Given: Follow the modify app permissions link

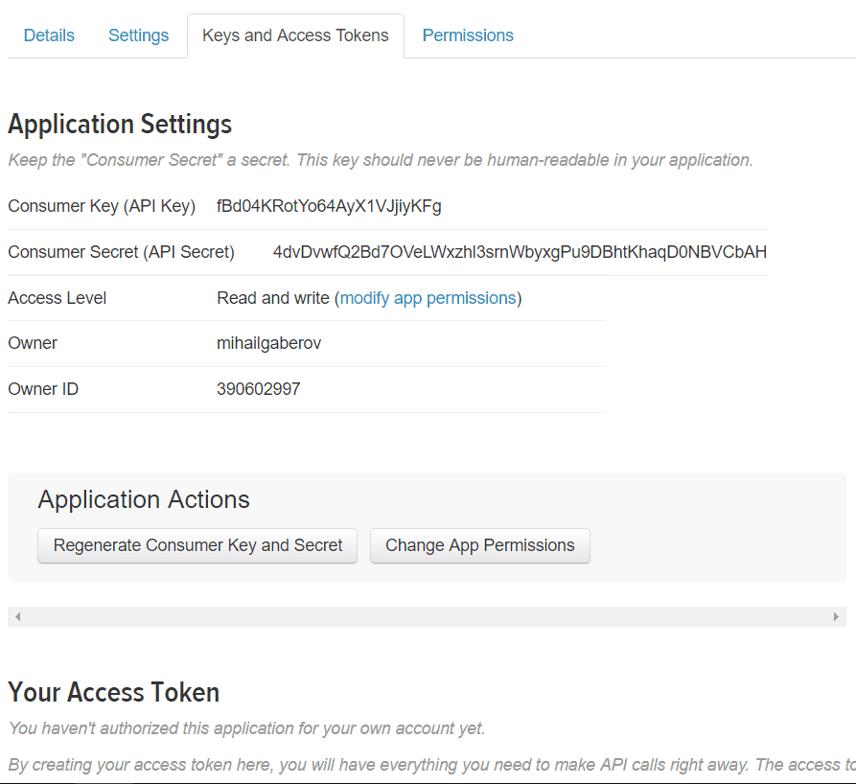Looking at the screenshot, I should (x=428, y=298).
